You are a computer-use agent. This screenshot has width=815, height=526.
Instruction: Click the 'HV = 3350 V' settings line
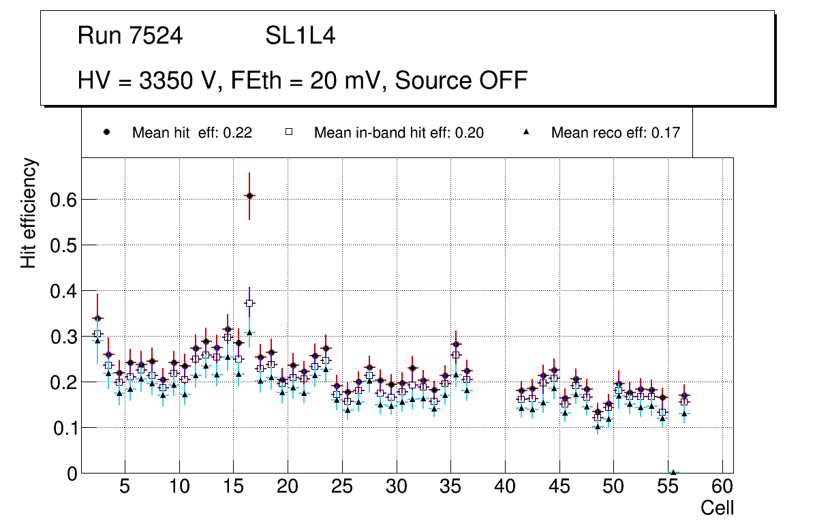tap(303, 80)
